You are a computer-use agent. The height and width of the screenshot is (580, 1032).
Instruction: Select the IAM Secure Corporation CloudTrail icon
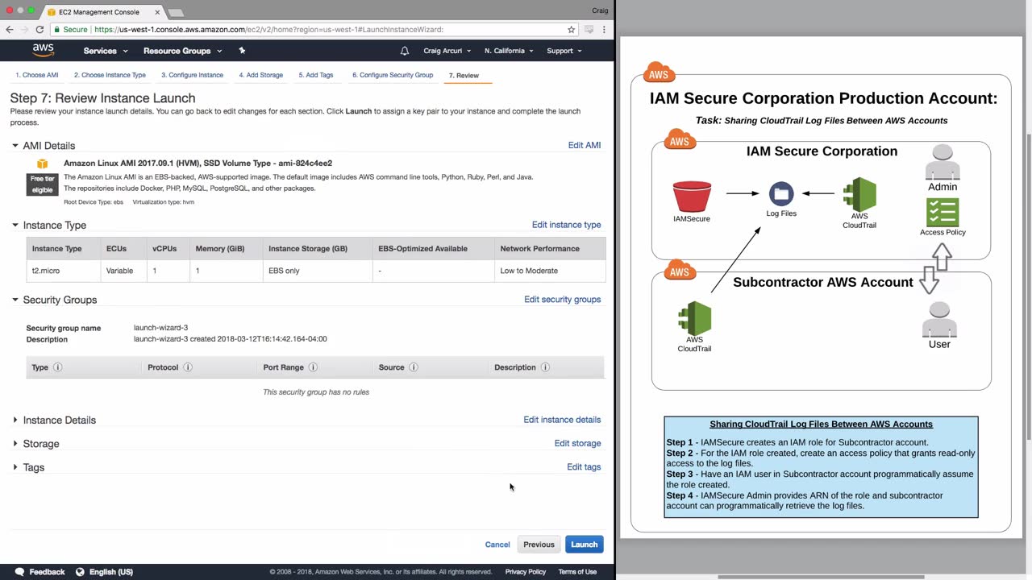click(x=859, y=194)
